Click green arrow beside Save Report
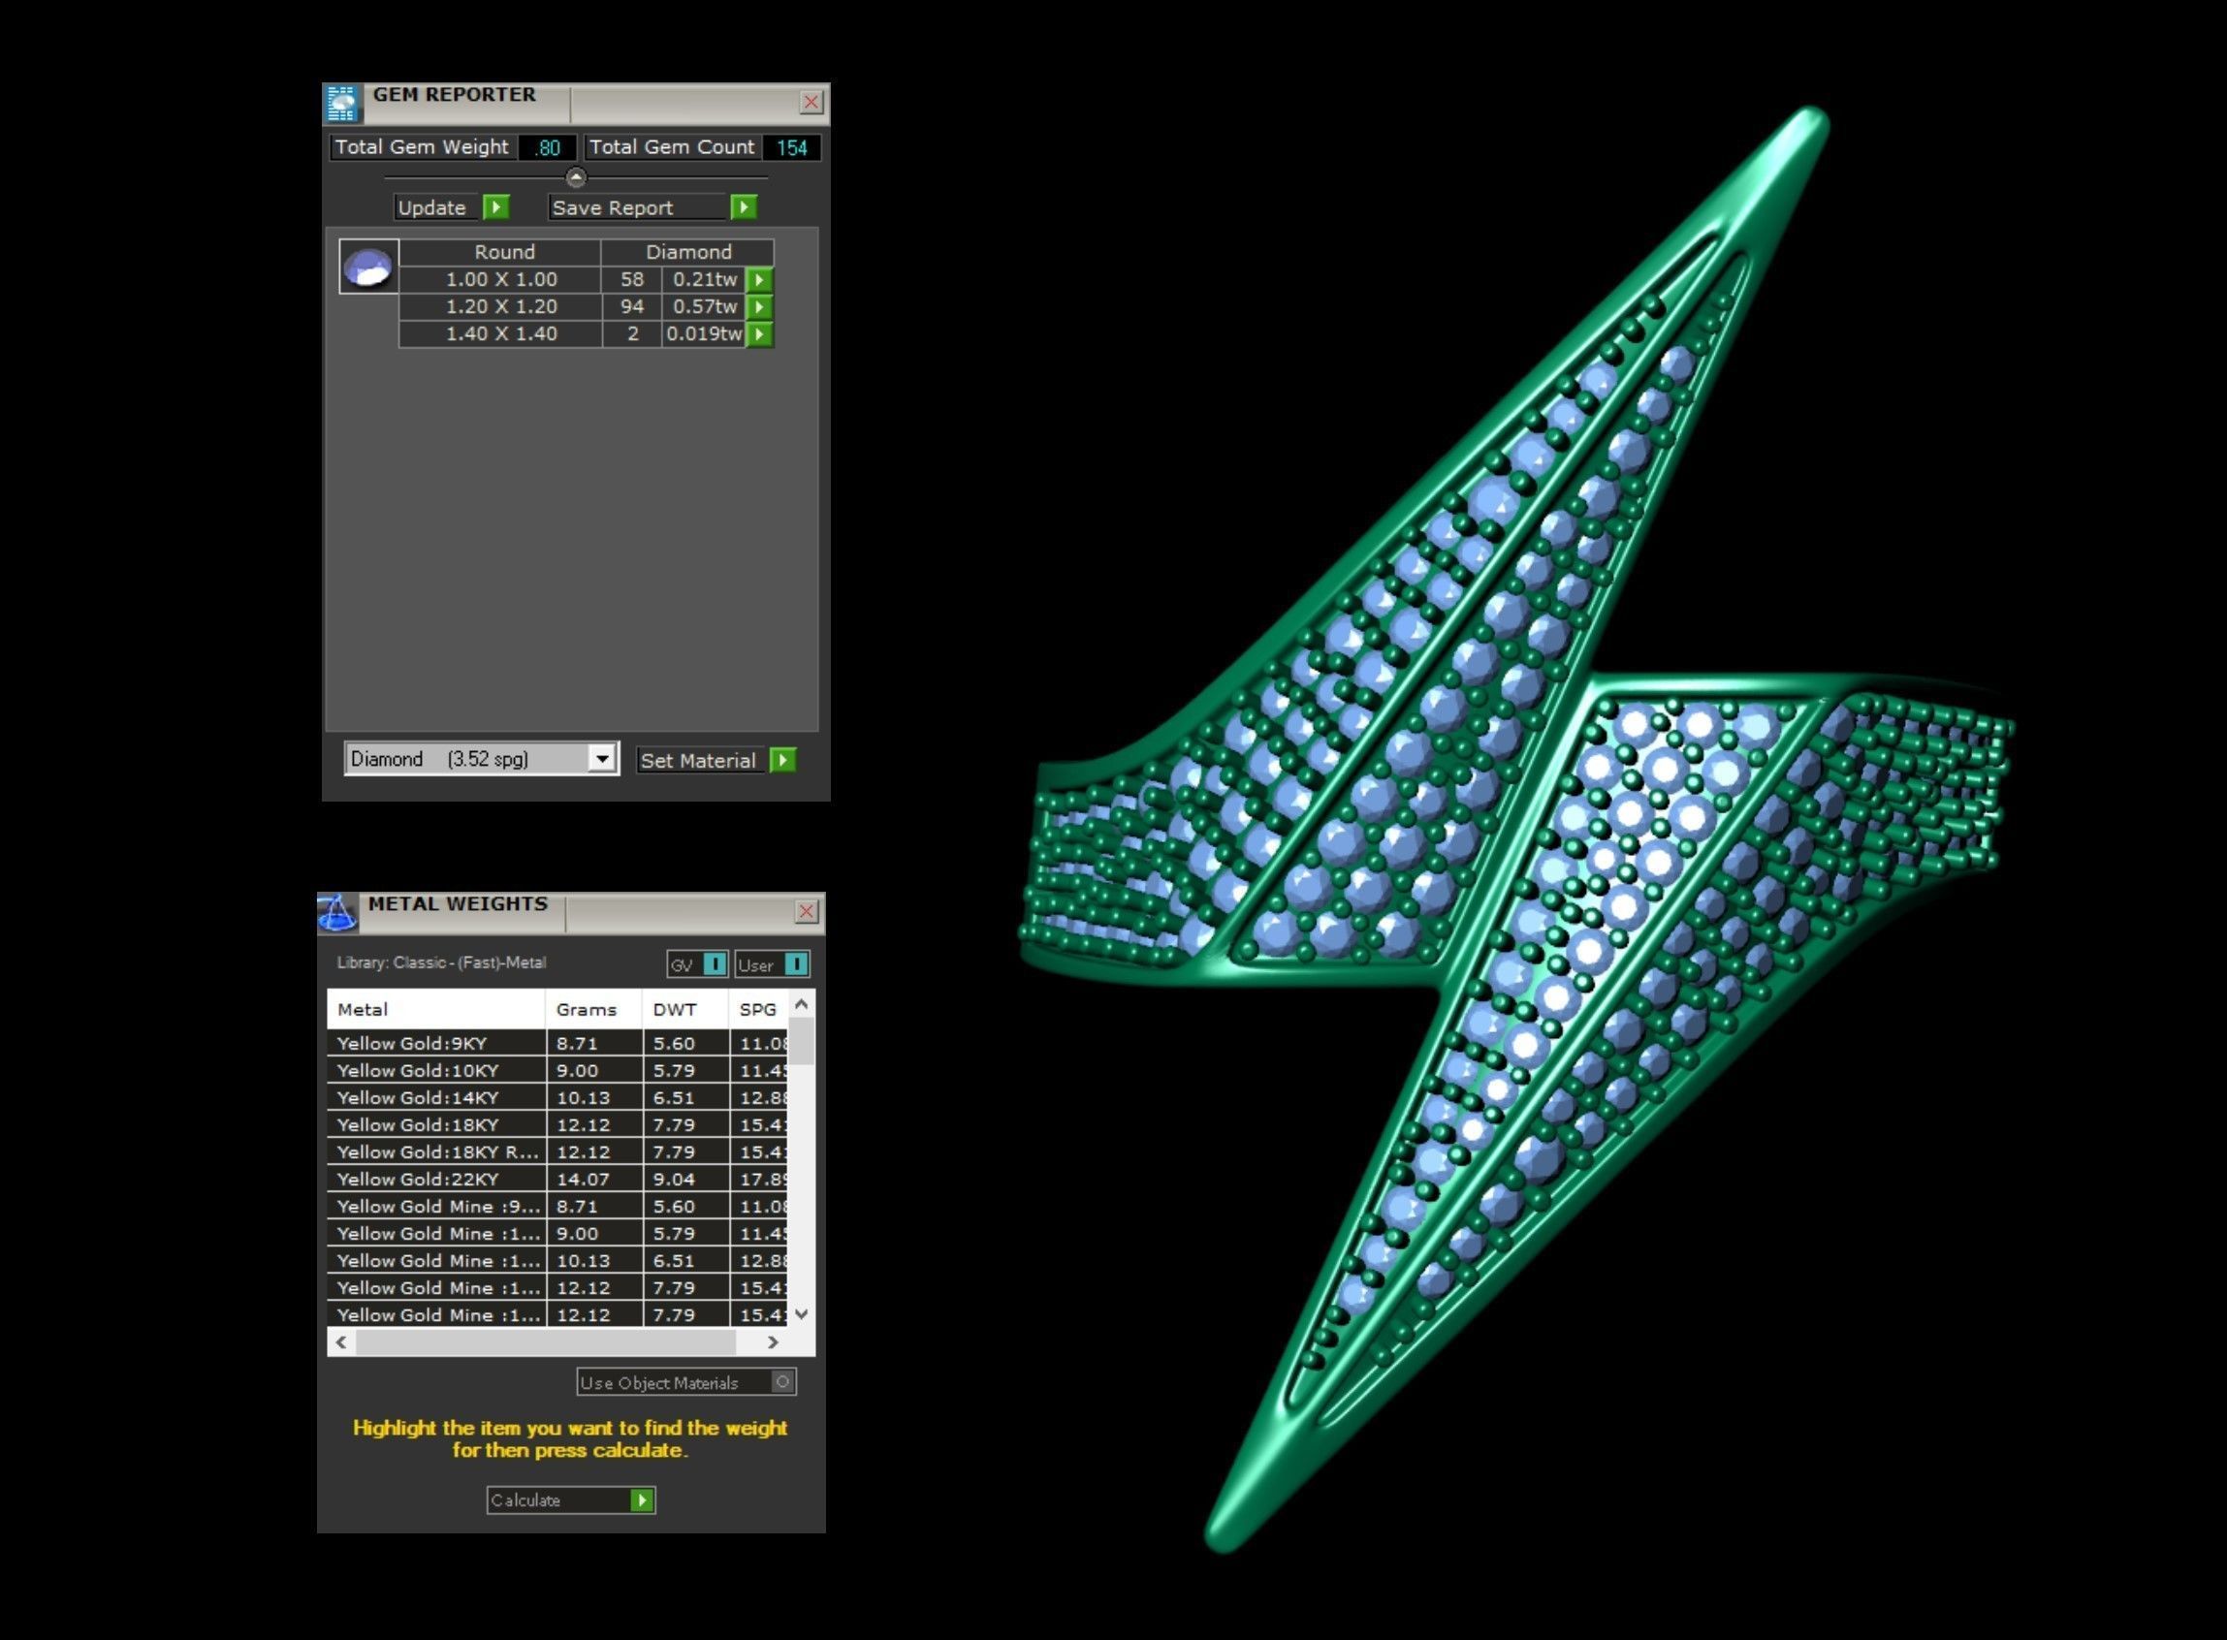The height and width of the screenshot is (1640, 2227). [x=743, y=207]
